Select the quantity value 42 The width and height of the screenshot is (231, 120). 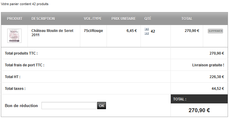tap(153, 31)
